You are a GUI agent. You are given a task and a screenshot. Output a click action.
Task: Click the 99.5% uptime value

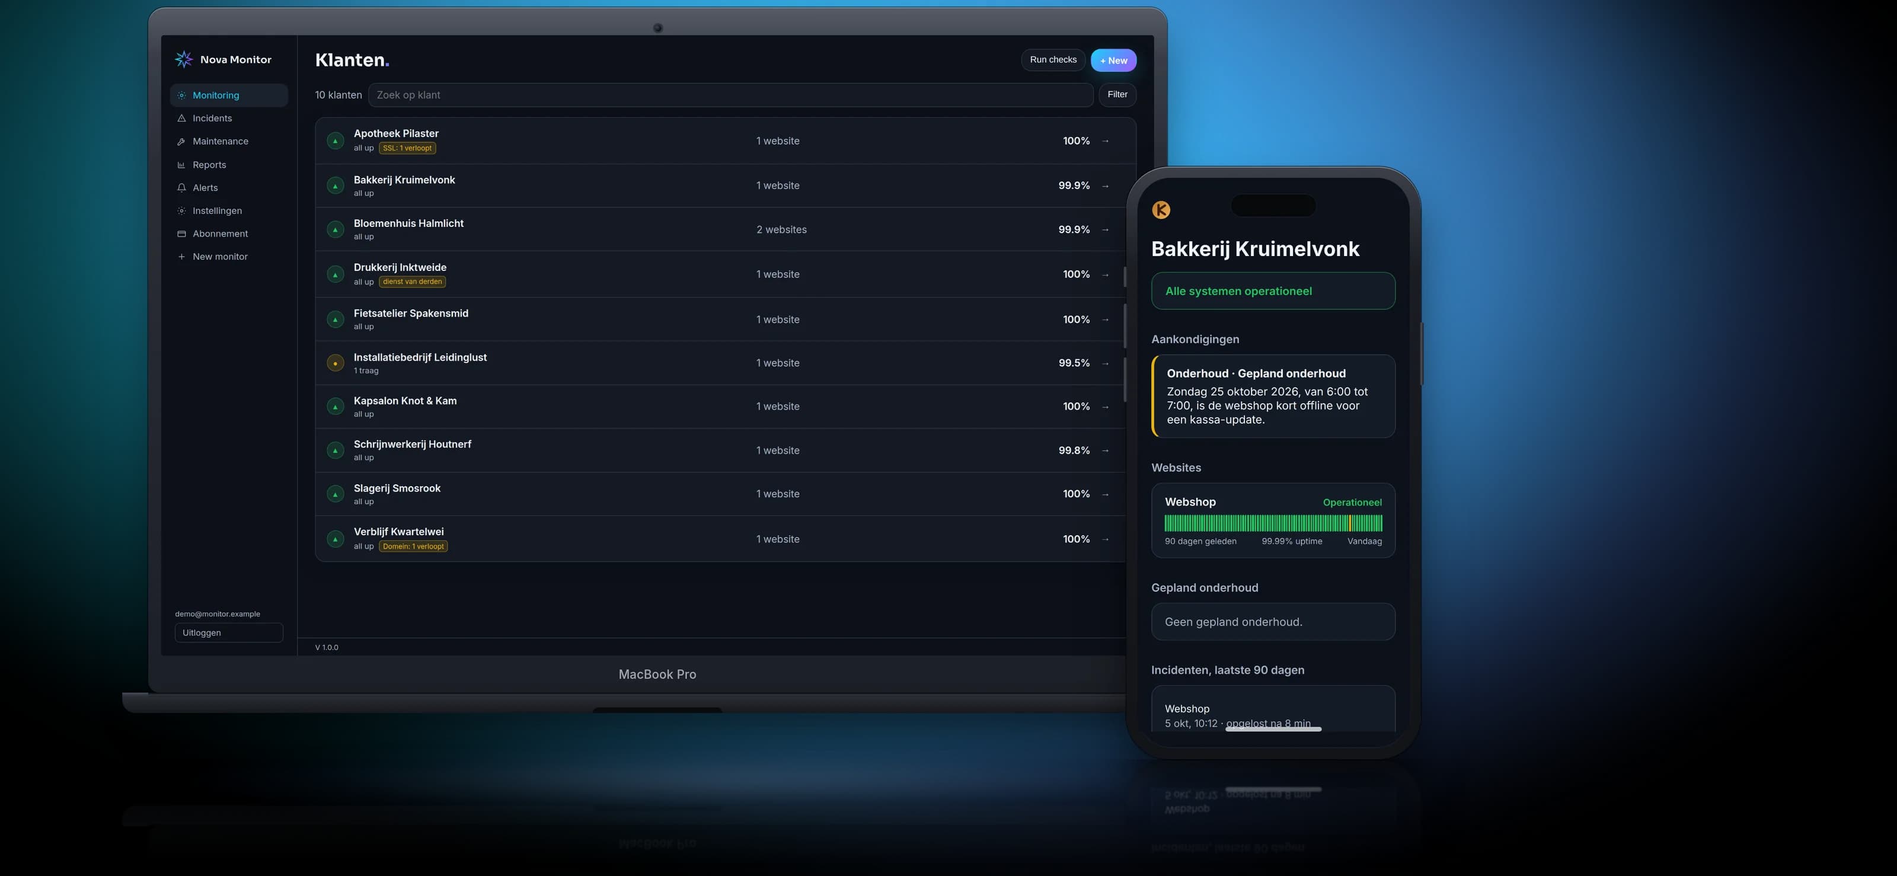[x=1074, y=363]
